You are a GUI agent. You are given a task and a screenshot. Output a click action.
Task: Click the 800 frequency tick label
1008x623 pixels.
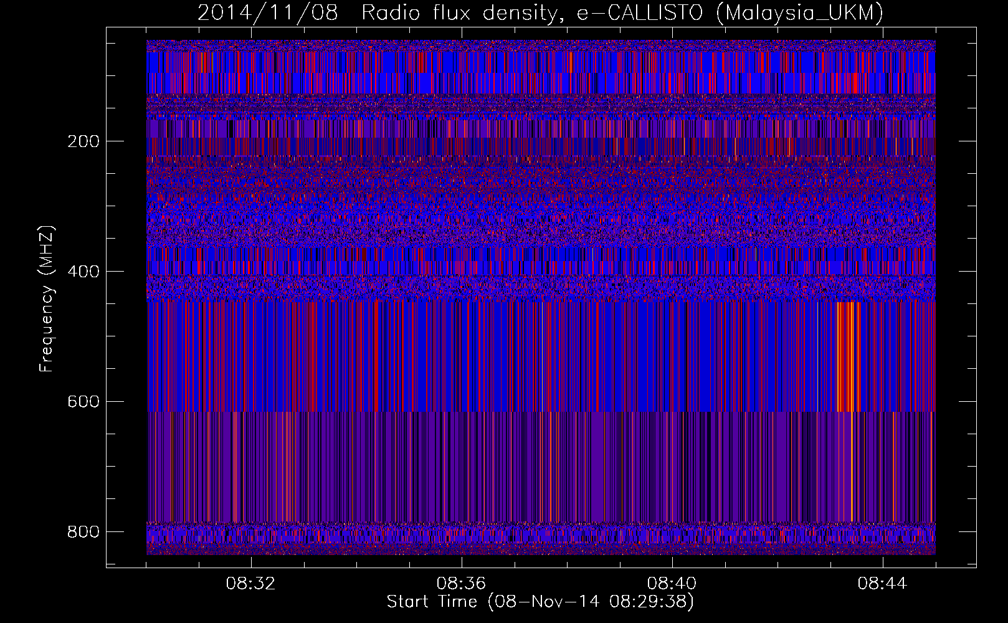[83, 532]
